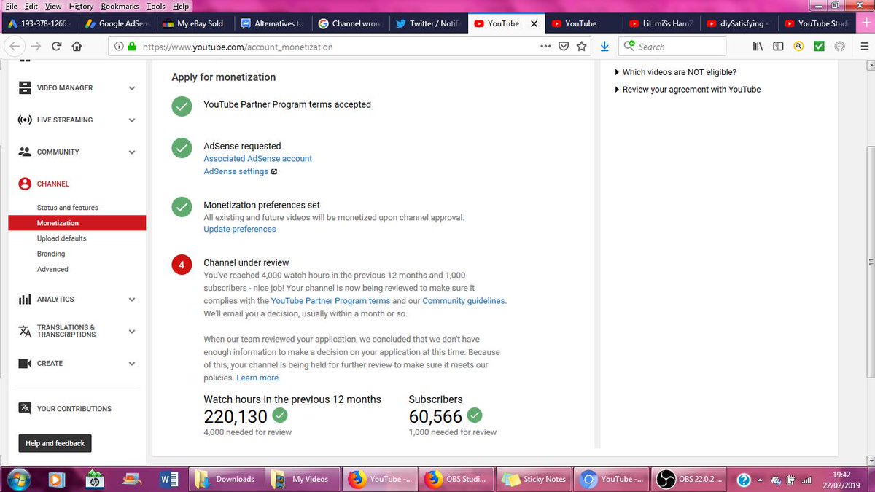Go to the browser home page
Screen dimensions: 875x492
(77, 46)
